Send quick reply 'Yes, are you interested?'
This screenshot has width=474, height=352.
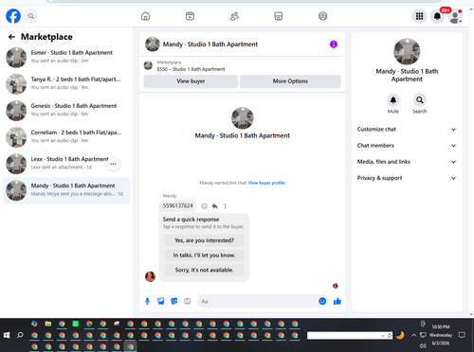(204, 240)
